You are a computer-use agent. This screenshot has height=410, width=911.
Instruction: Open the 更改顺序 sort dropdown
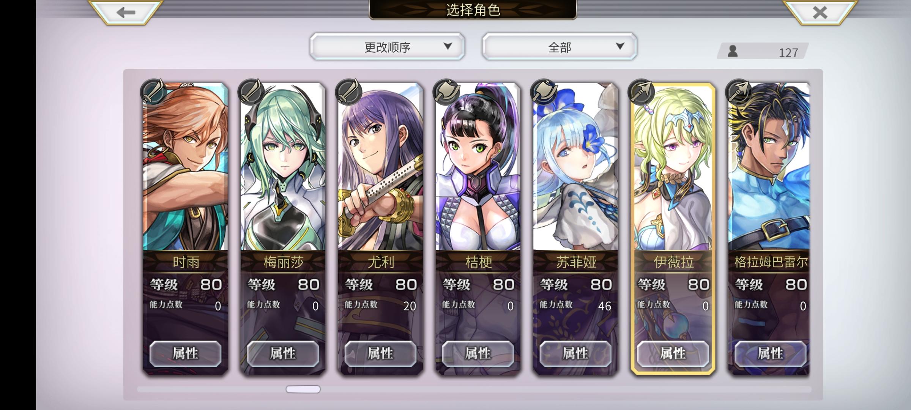(387, 46)
